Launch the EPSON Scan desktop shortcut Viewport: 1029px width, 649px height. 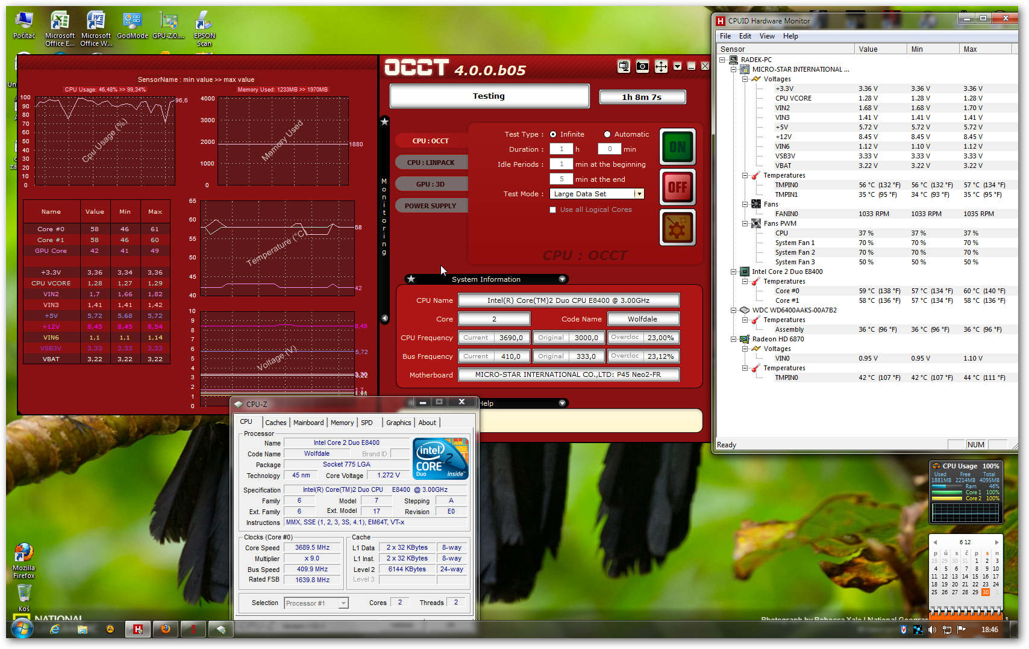pyautogui.click(x=204, y=29)
